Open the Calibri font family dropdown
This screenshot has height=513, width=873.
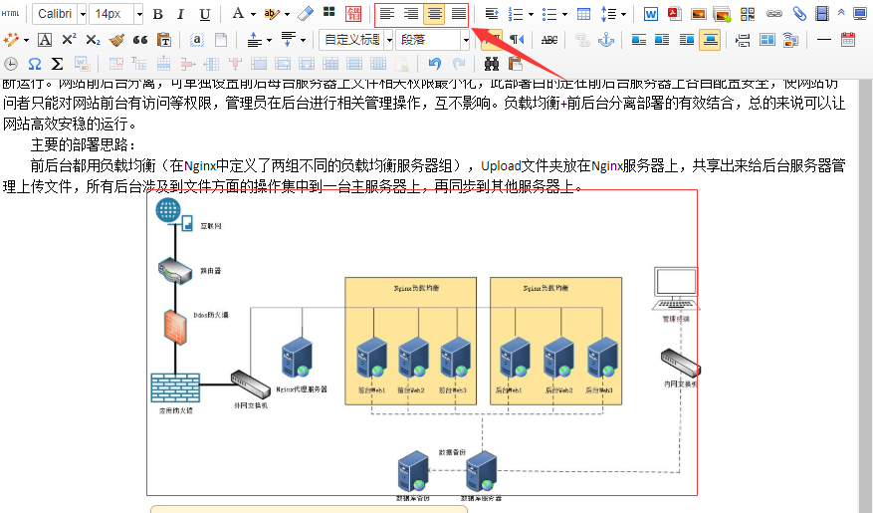(83, 14)
